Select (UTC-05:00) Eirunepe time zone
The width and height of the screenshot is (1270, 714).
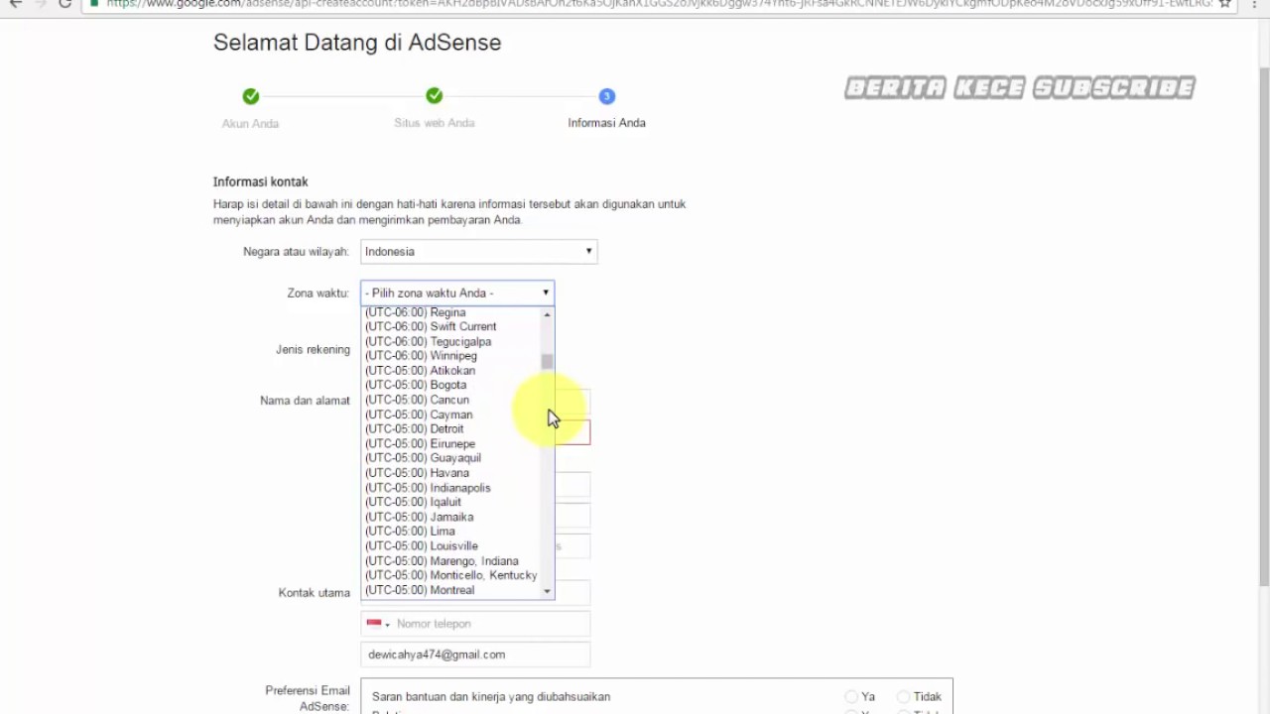point(450,444)
